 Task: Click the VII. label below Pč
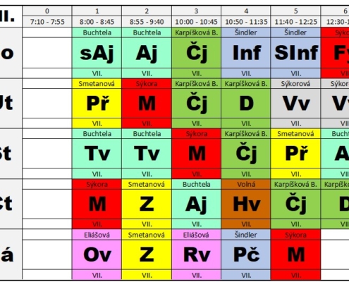(246, 275)
